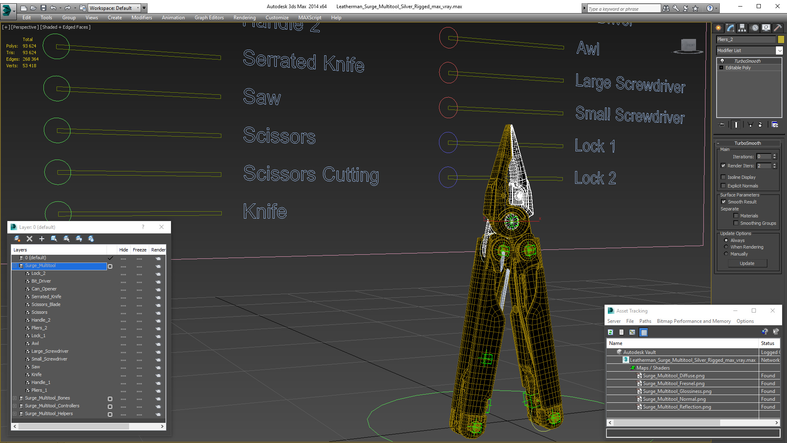
Task: Select highlighted objects and layers icon
Action: [54, 238]
